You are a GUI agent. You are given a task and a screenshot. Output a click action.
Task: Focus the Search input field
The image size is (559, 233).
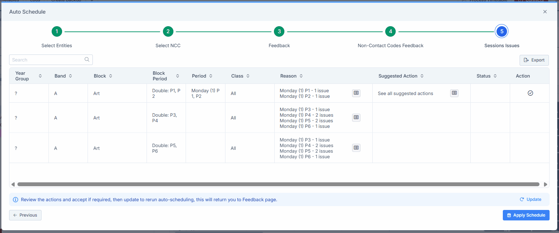[x=47, y=60]
